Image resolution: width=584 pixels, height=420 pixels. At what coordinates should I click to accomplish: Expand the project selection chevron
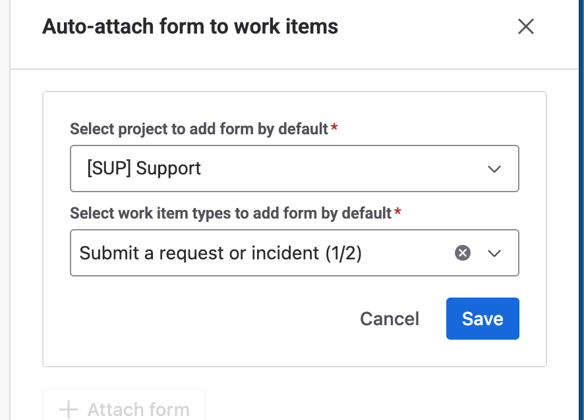point(494,169)
